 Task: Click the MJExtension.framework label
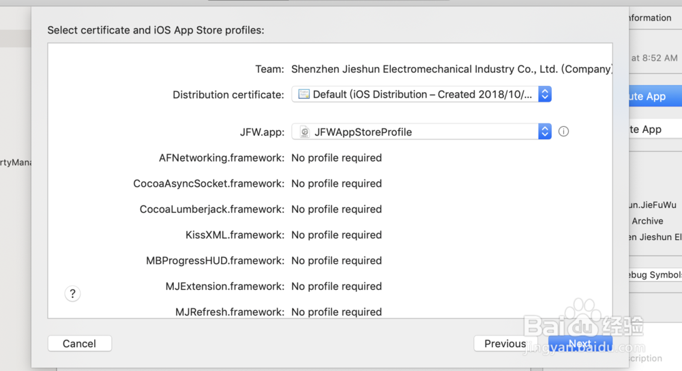pyautogui.click(x=224, y=286)
